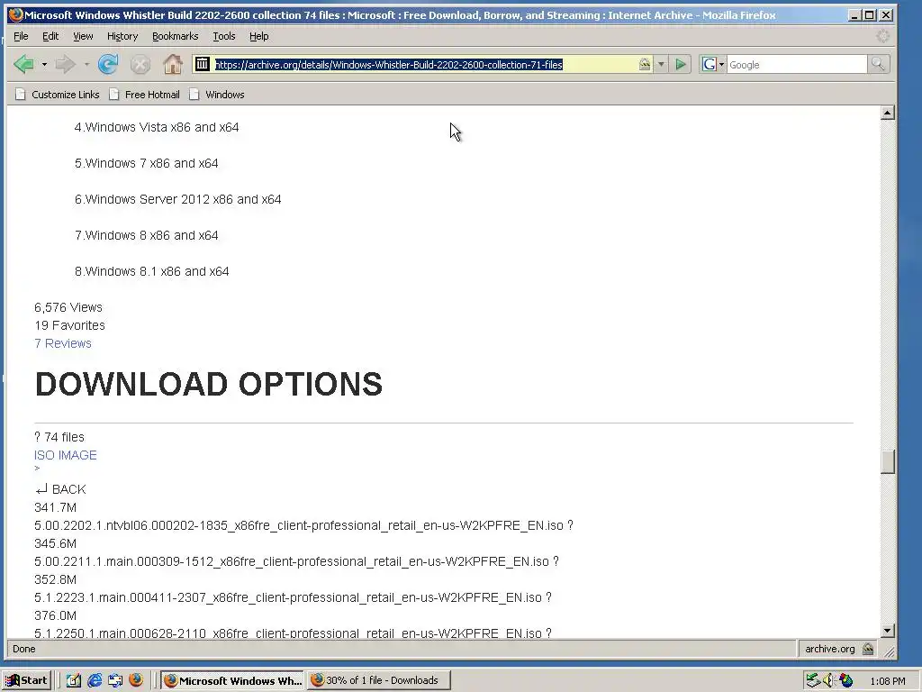Click the 341.7M file size text

tap(55, 507)
